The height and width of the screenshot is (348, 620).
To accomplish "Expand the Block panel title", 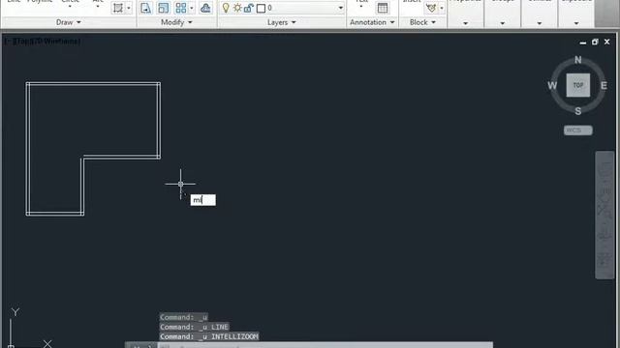I will pyautogui.click(x=422, y=22).
